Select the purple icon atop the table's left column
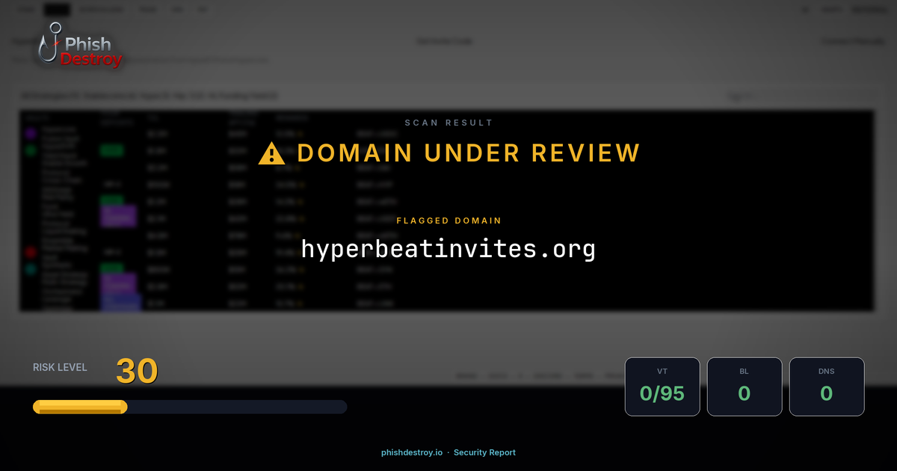The width and height of the screenshot is (897, 471). click(30, 134)
